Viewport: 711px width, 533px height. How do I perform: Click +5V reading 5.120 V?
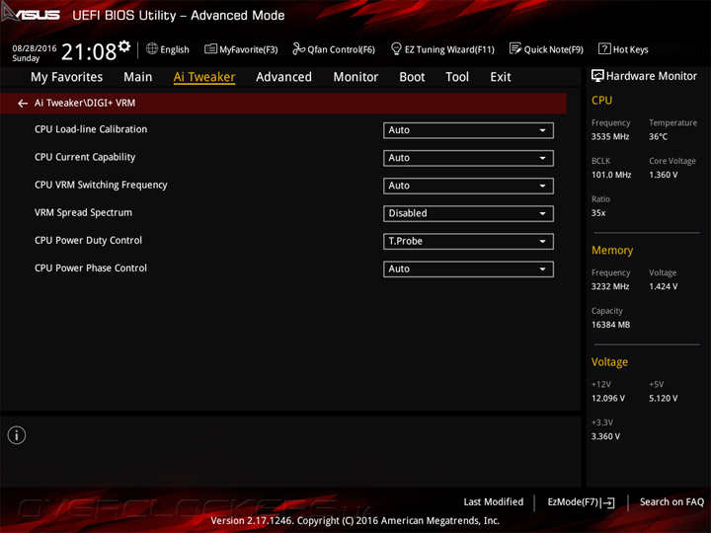(663, 399)
